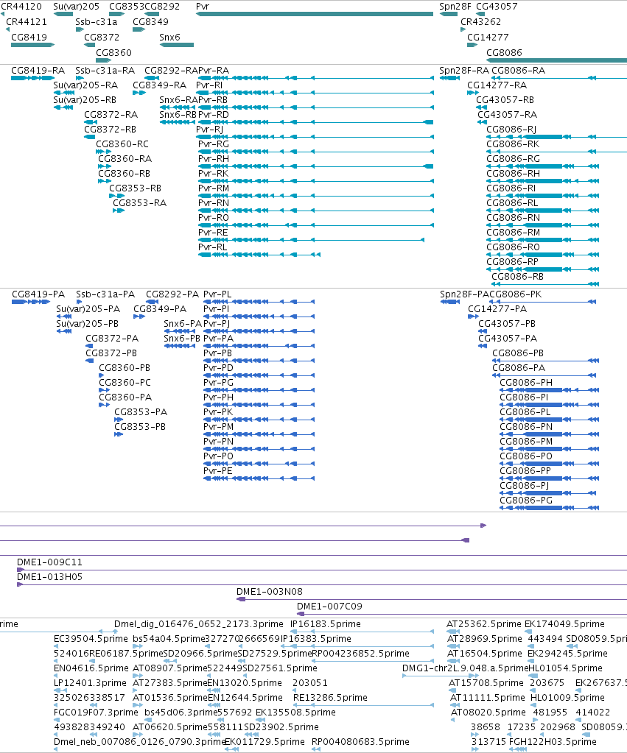Click transcript label Pvr-RI

tap(209, 85)
